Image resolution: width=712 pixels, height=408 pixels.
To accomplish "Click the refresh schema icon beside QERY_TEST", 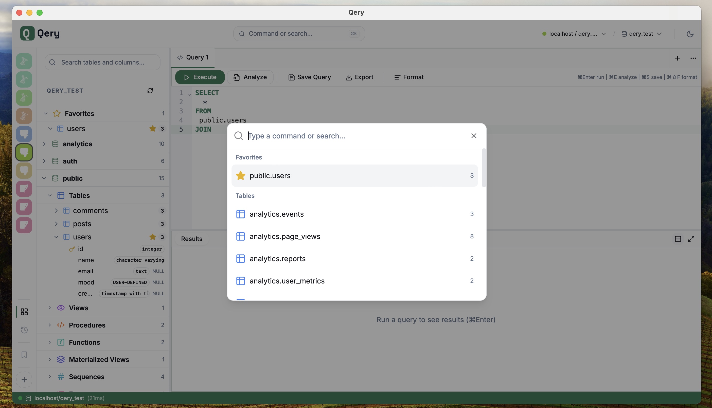I will [x=150, y=91].
